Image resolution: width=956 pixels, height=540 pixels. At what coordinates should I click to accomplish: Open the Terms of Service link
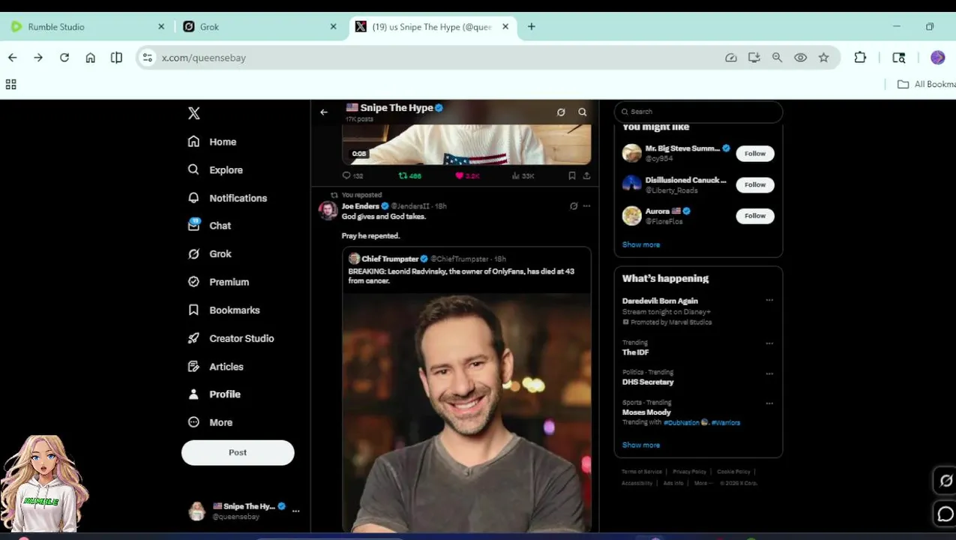point(642,472)
